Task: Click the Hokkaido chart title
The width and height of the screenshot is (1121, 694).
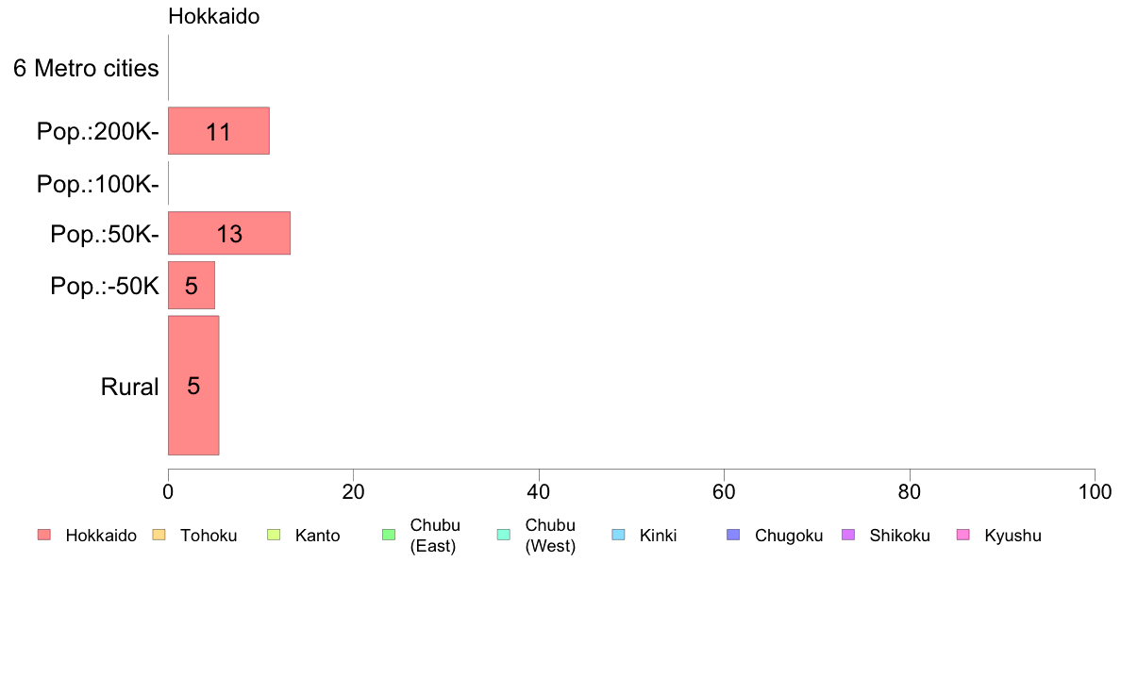Action: click(x=214, y=16)
